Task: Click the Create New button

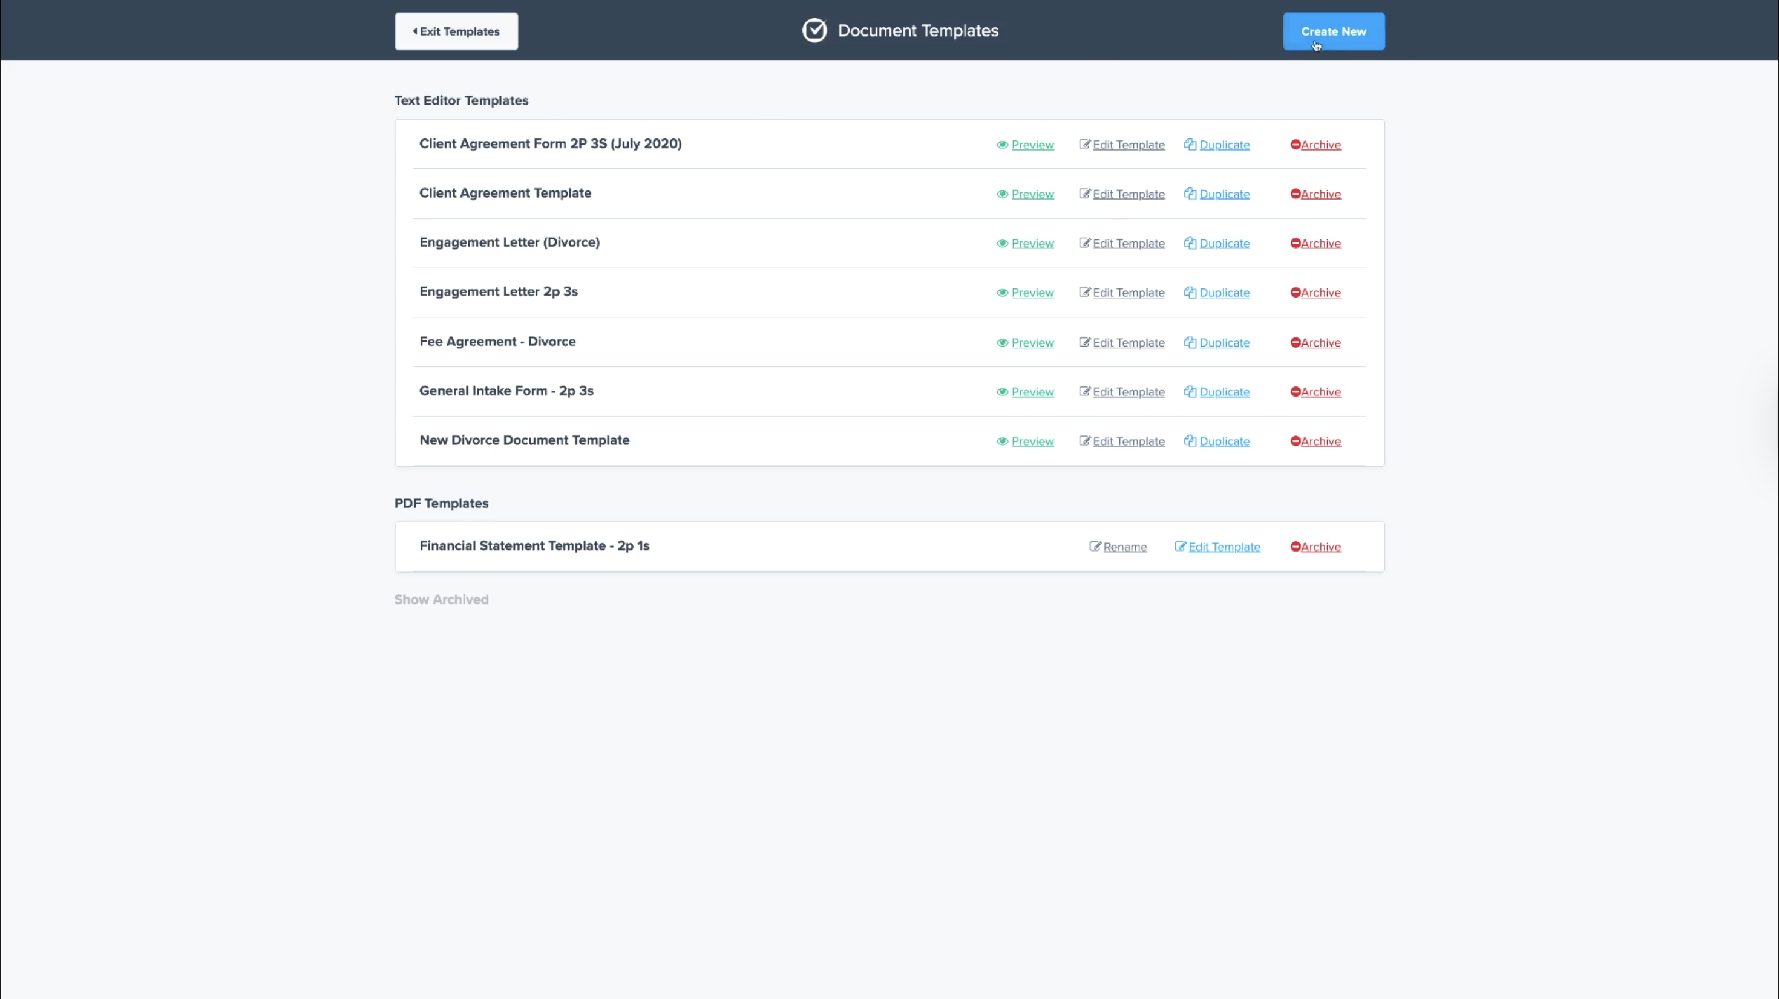Action: click(x=1334, y=31)
